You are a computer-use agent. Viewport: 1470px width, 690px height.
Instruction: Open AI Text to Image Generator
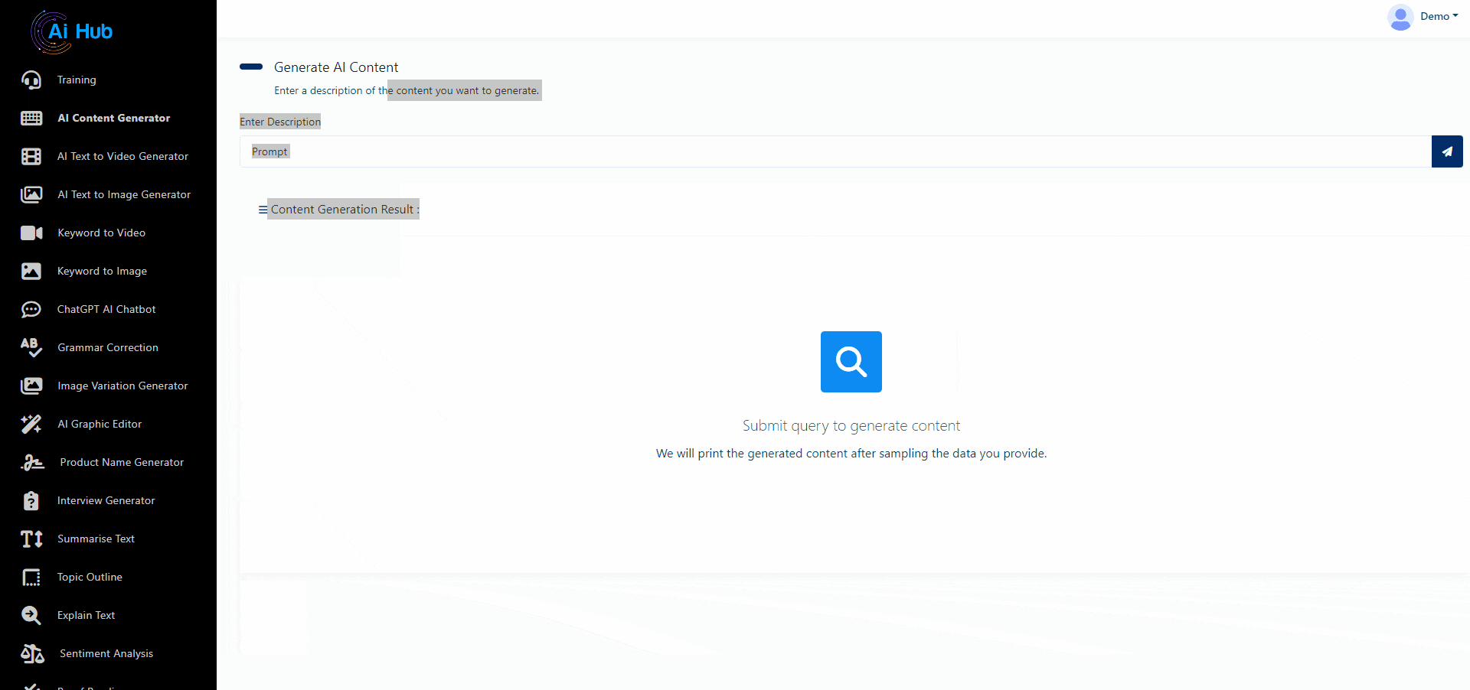point(123,194)
